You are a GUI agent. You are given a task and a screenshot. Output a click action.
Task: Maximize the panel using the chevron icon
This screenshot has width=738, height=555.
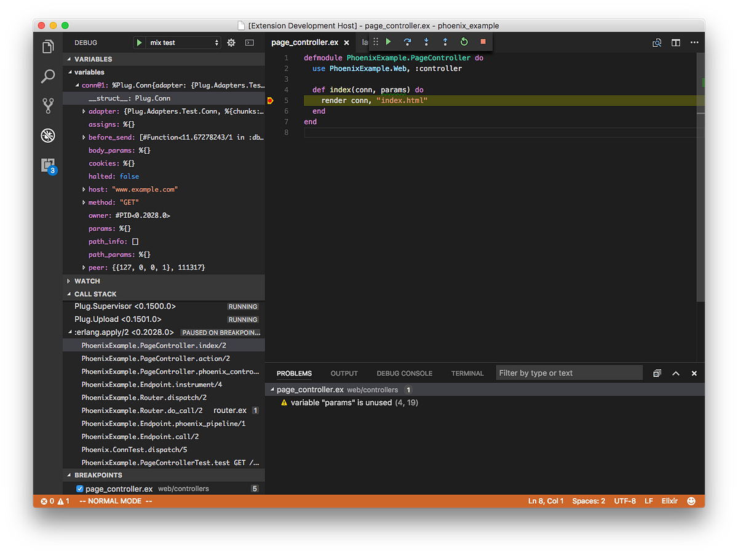(675, 373)
